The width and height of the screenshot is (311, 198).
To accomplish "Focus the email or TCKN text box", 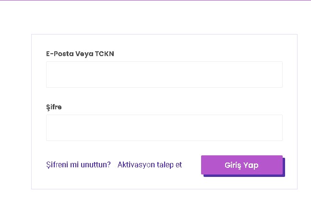I will tap(164, 74).
